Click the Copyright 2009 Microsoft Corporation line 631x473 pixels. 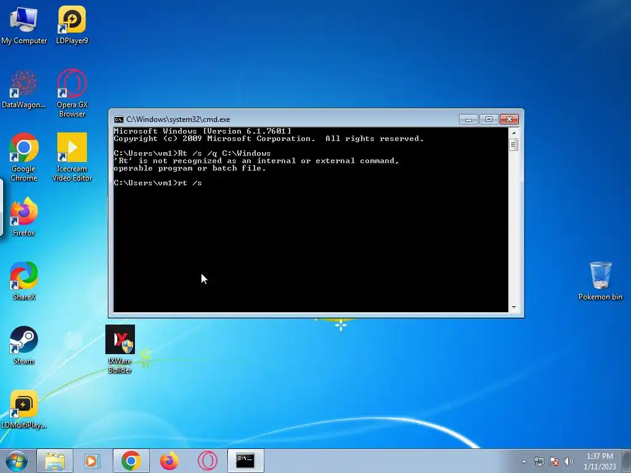269,139
